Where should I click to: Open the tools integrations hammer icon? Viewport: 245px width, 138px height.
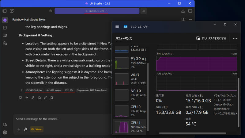pyautogui.click(x=25, y=129)
